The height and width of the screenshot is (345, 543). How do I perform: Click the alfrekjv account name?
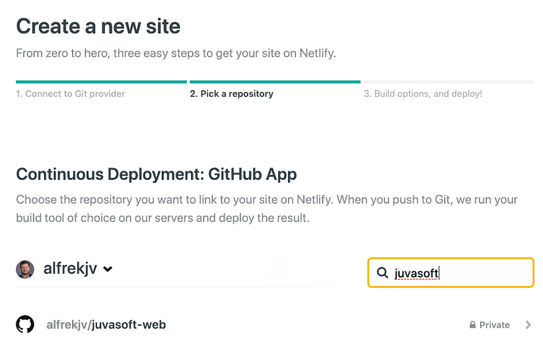click(70, 269)
